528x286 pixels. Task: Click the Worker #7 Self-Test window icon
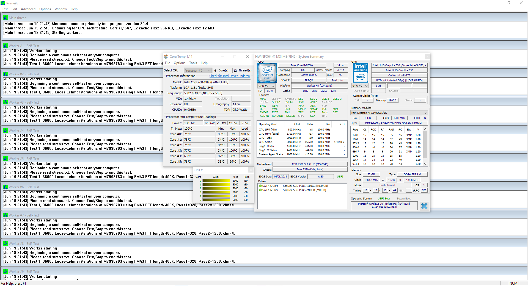5,215
